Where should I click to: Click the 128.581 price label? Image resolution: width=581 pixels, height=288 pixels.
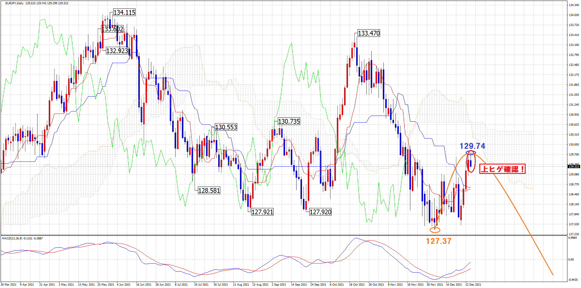tap(209, 190)
